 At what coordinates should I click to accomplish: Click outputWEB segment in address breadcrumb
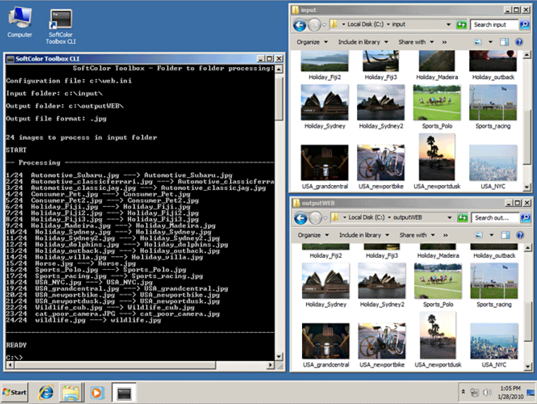(407, 217)
